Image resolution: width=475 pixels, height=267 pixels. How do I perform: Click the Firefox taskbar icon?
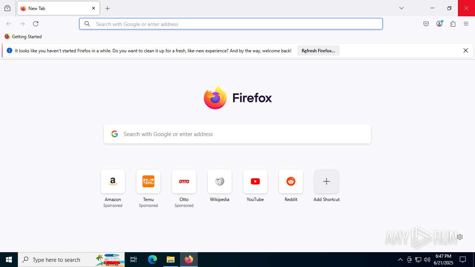coord(189,260)
